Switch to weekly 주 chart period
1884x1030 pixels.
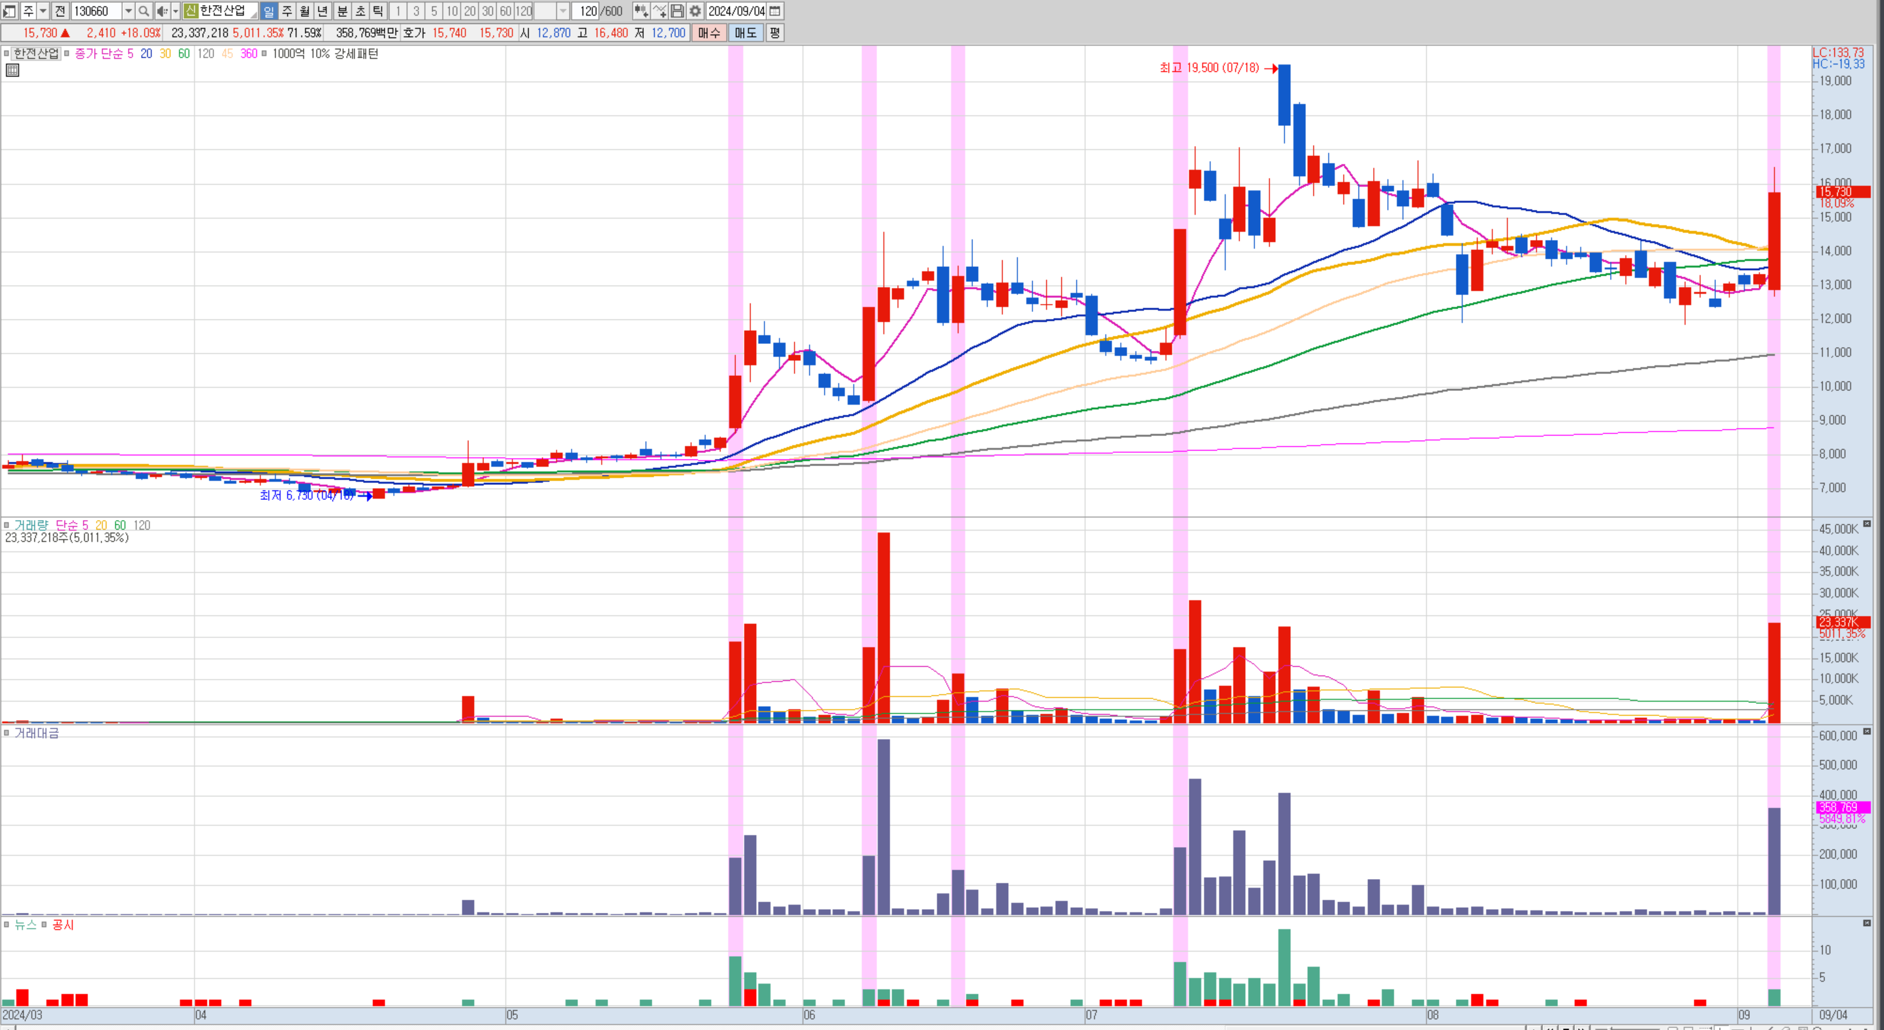[287, 11]
